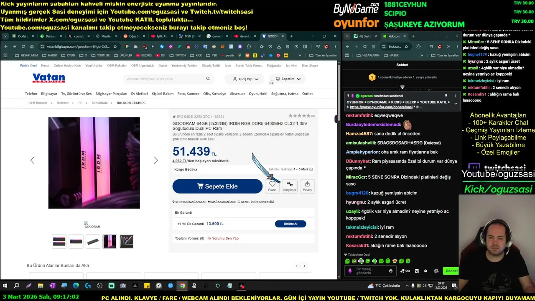Show more bookmarks chevron in kick.com window
535x301 pixels.
pos(421,55)
